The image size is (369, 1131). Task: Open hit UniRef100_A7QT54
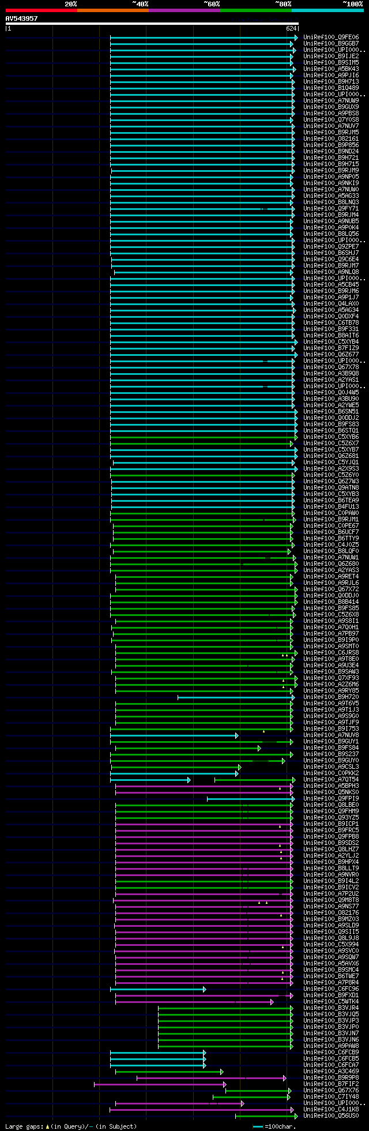coord(331,780)
